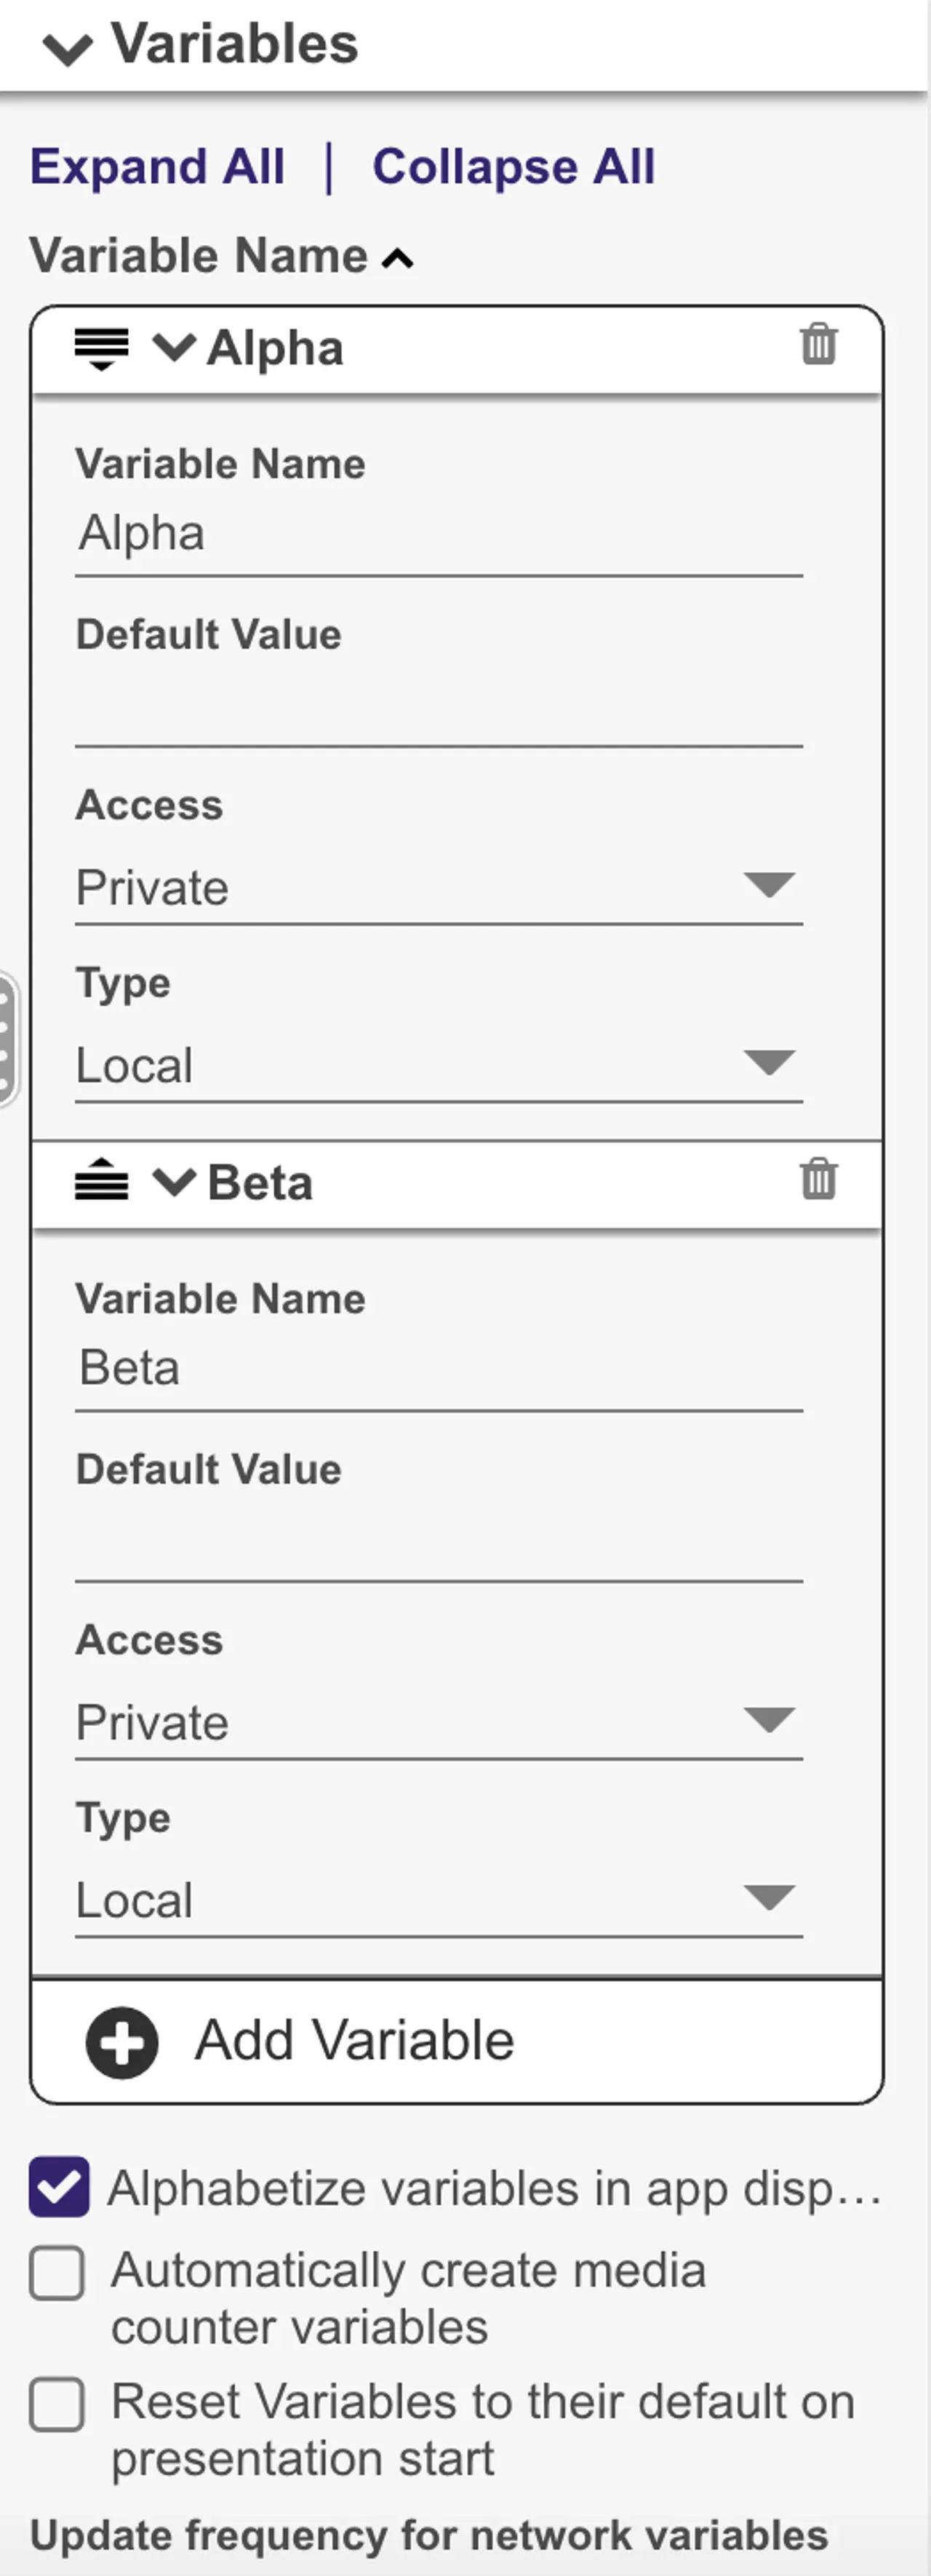931x2576 pixels.
Task: Uncheck Alphabetize variables in app display
Action: pos(59,2187)
